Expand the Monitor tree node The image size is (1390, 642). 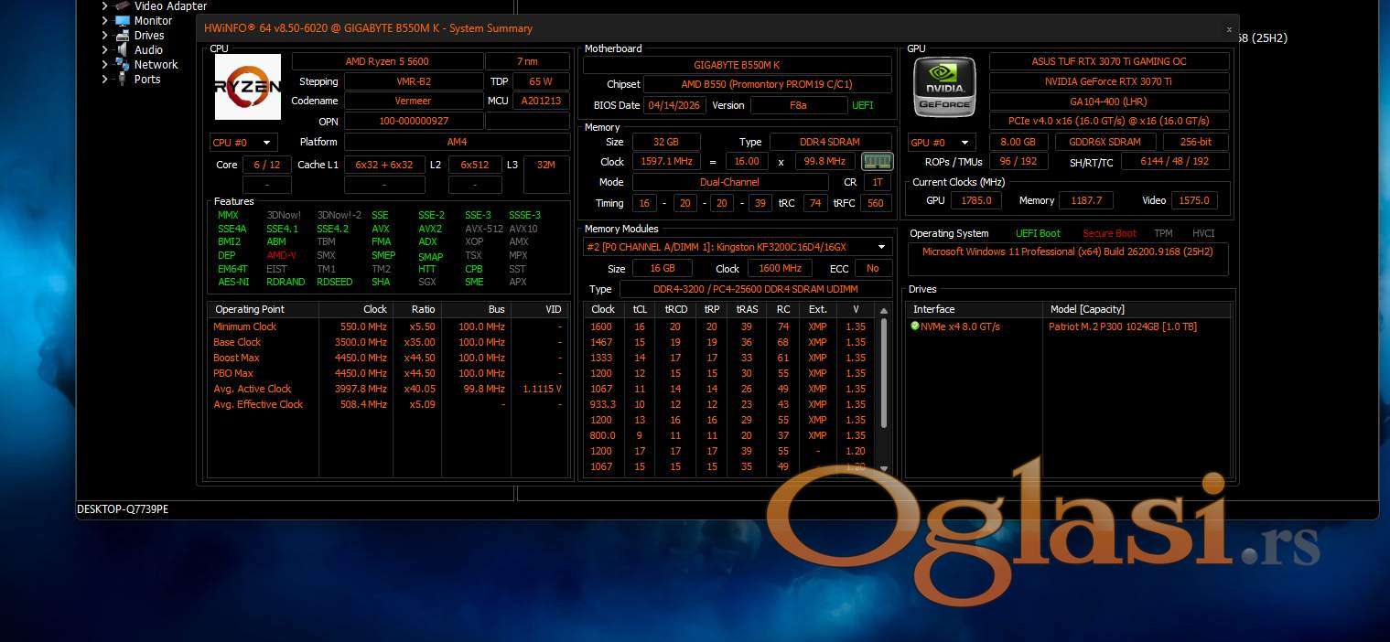(104, 20)
